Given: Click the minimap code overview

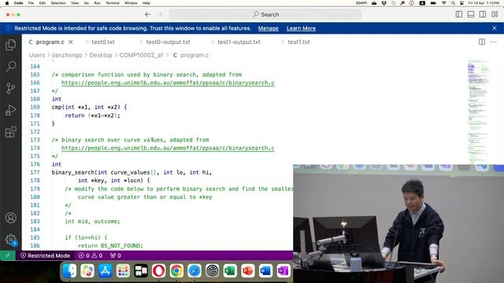Looking at the screenshot, I should tap(479, 112).
